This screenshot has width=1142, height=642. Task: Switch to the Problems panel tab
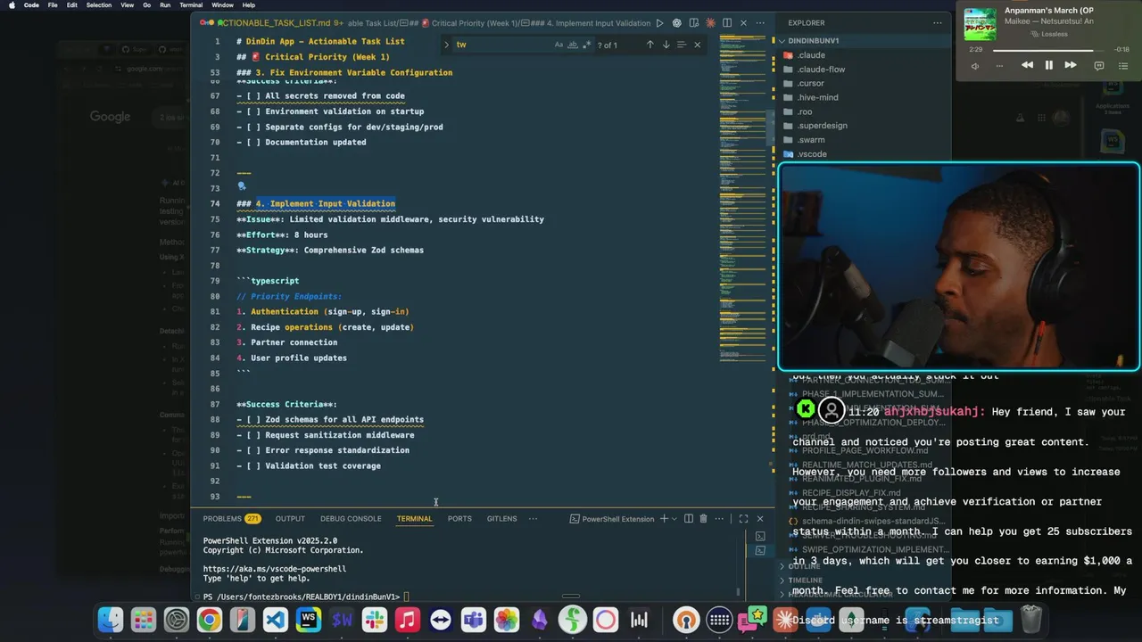pos(231,519)
